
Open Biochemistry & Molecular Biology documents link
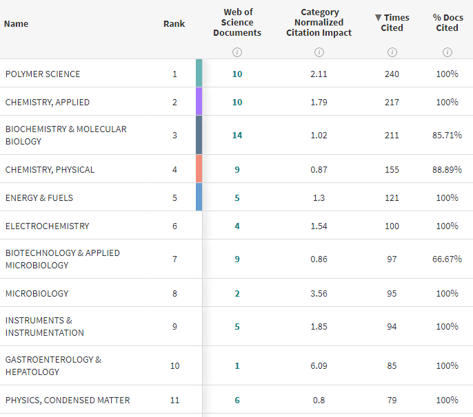237,135
